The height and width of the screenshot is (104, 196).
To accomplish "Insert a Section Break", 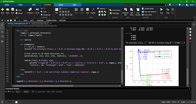I will point(148,9).
